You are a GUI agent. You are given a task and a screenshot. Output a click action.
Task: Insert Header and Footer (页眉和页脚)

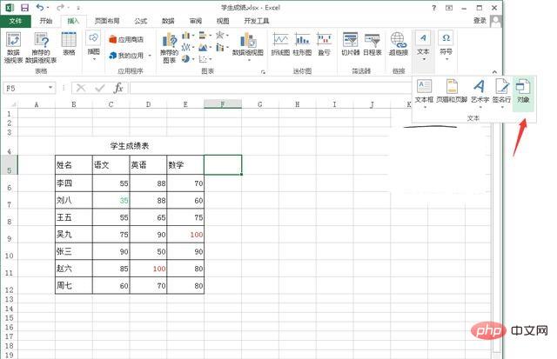tap(452, 91)
